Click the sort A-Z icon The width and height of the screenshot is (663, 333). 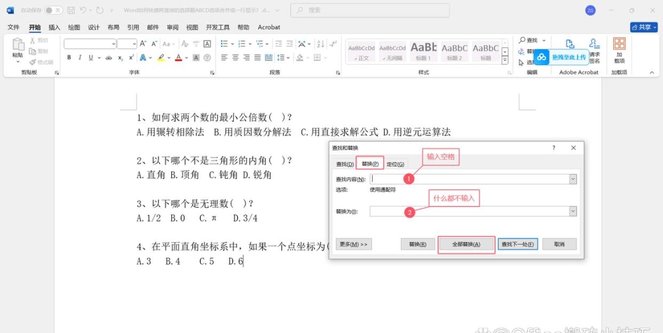(x=320, y=44)
